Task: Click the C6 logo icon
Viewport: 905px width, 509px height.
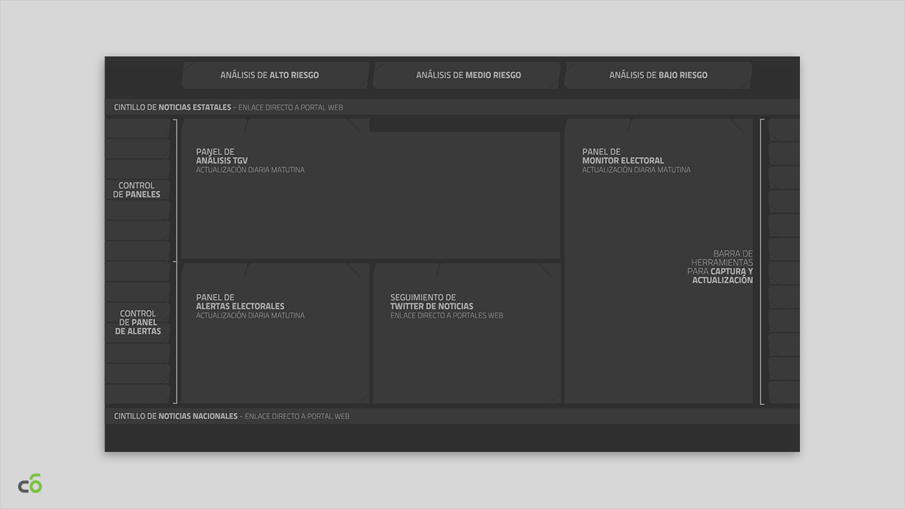Action: 30,484
